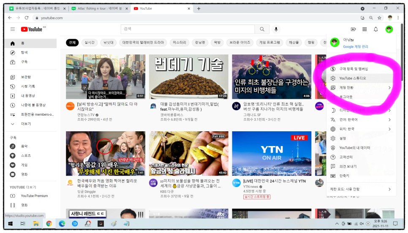Screen dimensions: 408x233
Task: Select the 전체 filter chip
Action: 72,42
